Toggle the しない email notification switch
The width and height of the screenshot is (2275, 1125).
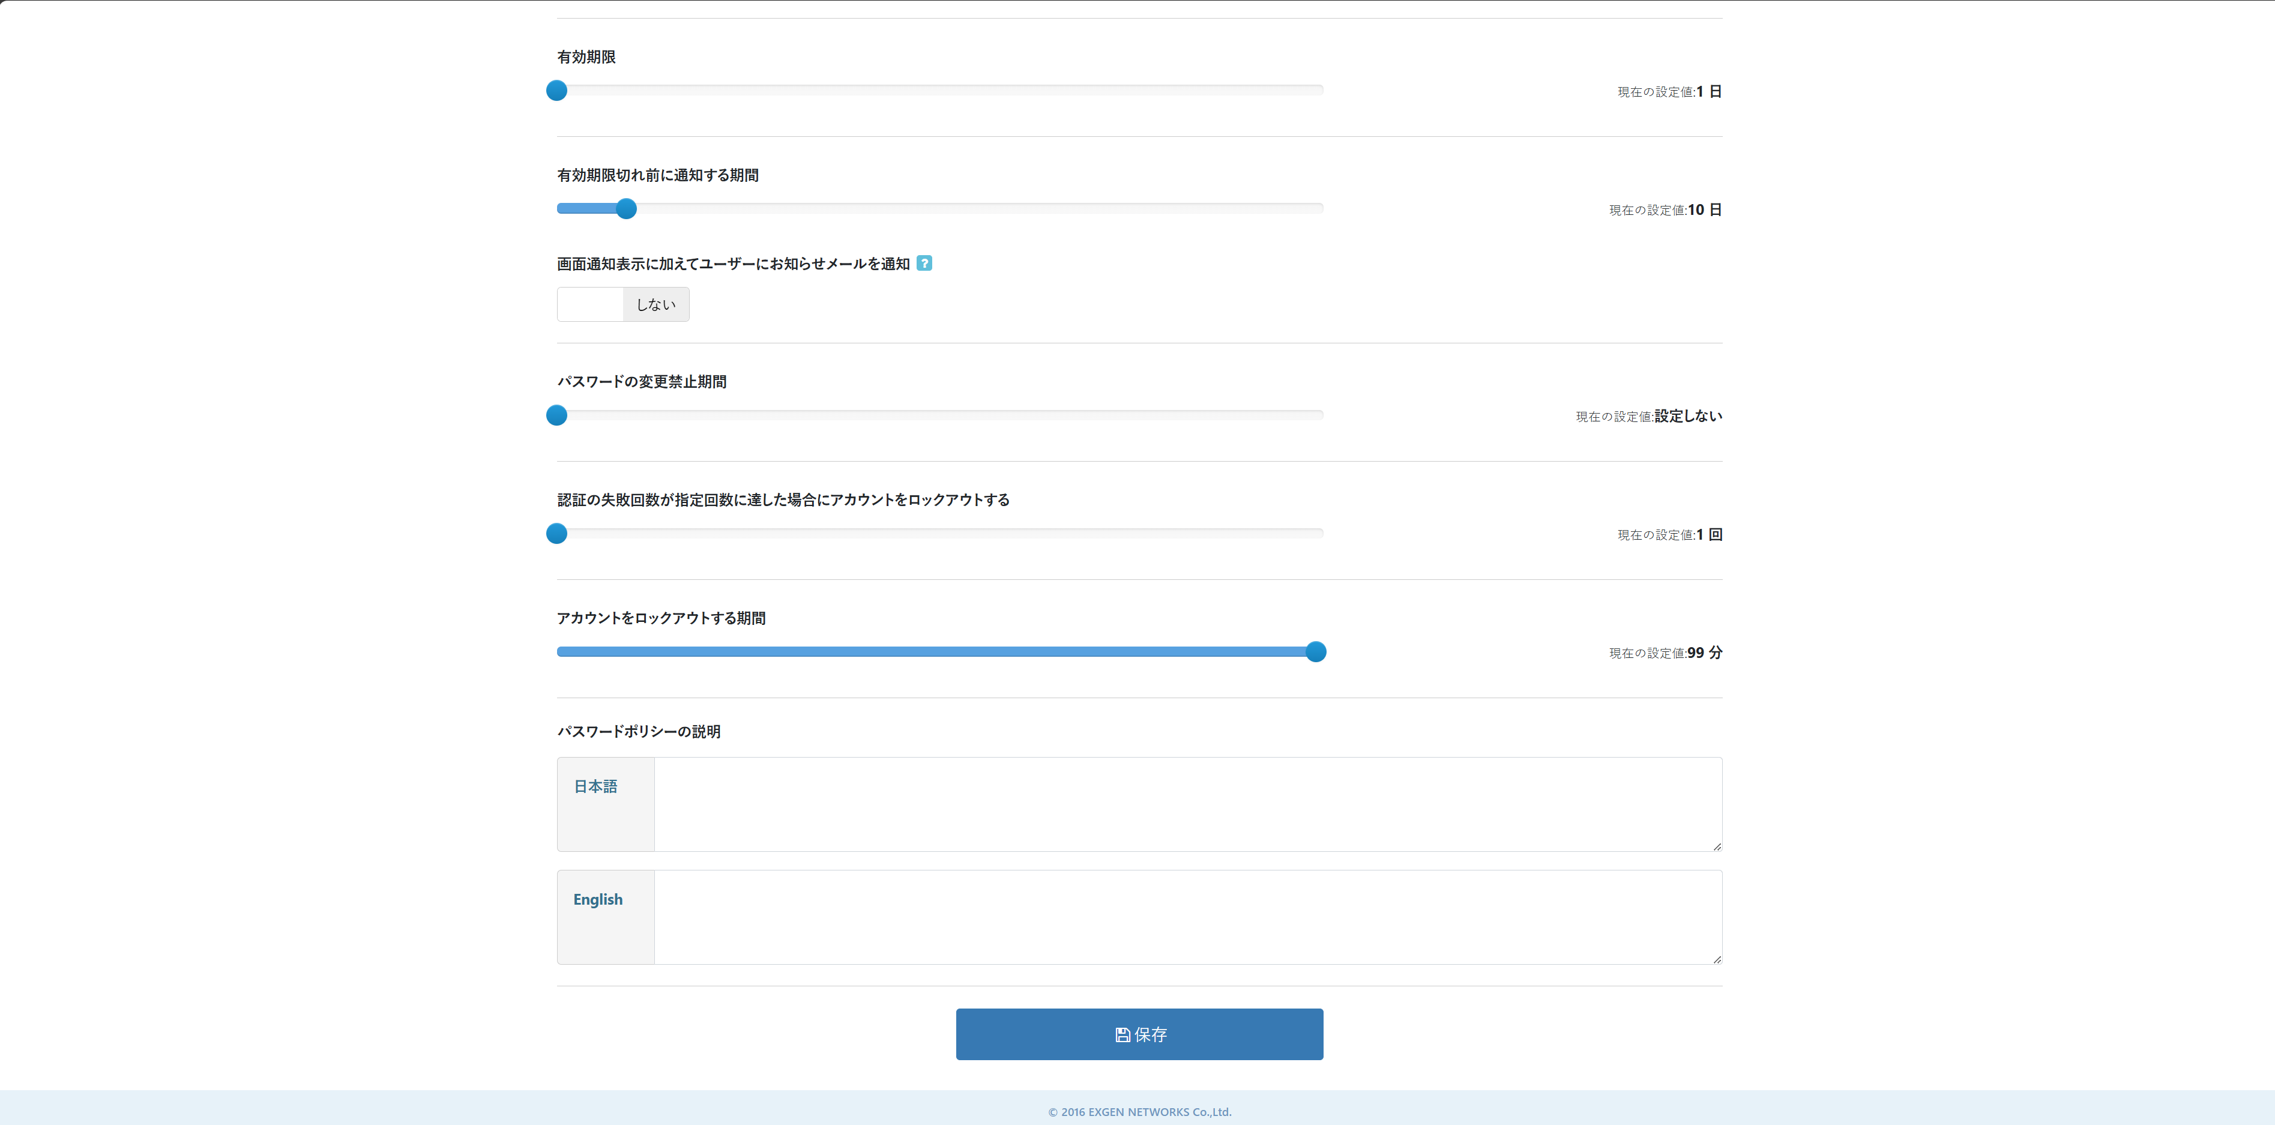coord(655,304)
